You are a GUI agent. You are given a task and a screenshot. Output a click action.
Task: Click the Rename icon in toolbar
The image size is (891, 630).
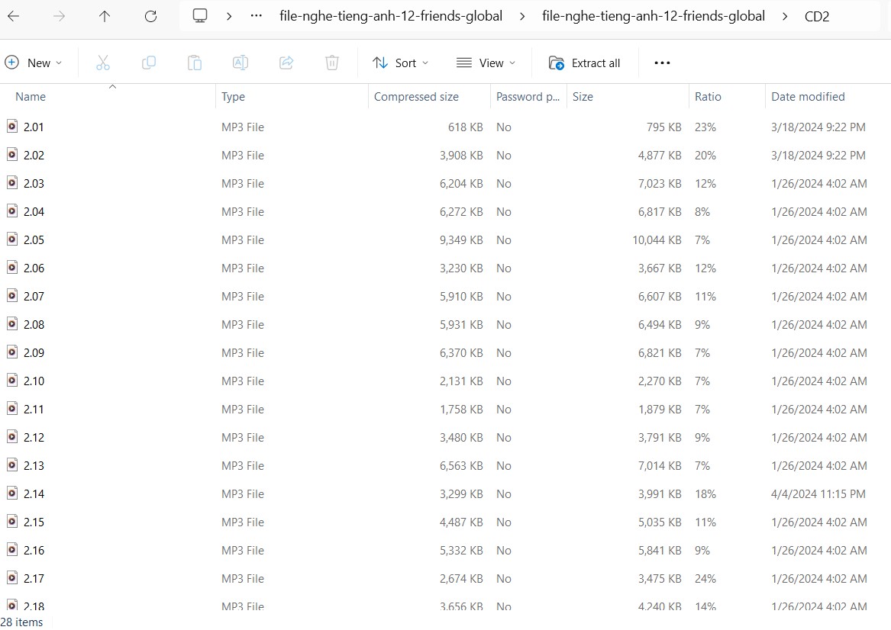(241, 63)
